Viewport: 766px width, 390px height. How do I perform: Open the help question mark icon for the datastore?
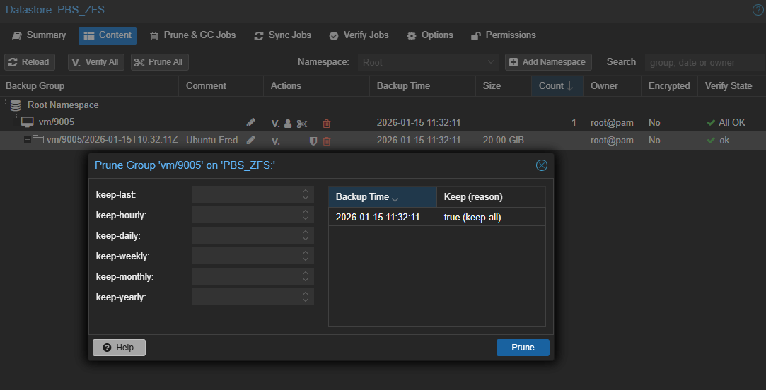(x=758, y=10)
